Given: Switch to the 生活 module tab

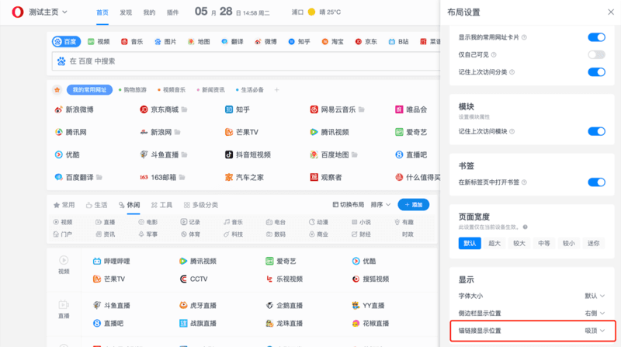Looking at the screenshot, I should tap(96, 205).
